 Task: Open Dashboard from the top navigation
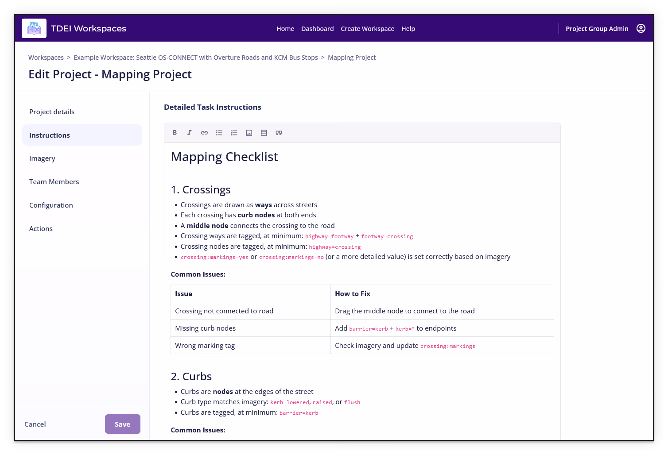[318, 29]
